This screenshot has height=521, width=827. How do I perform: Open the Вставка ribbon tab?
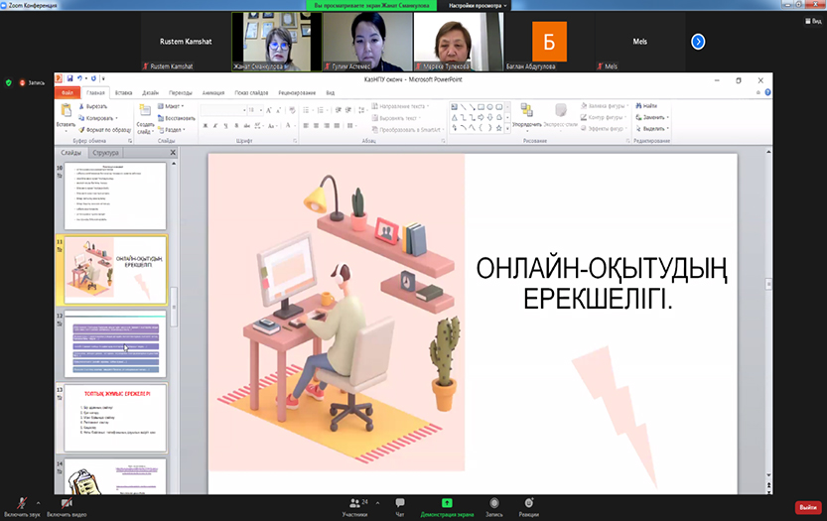click(x=124, y=92)
